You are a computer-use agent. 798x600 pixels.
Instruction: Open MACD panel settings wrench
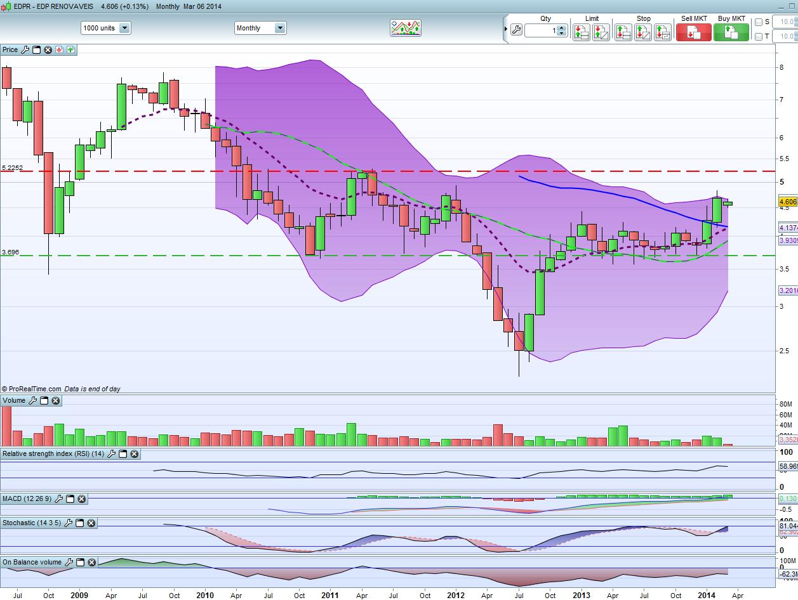coord(59,499)
